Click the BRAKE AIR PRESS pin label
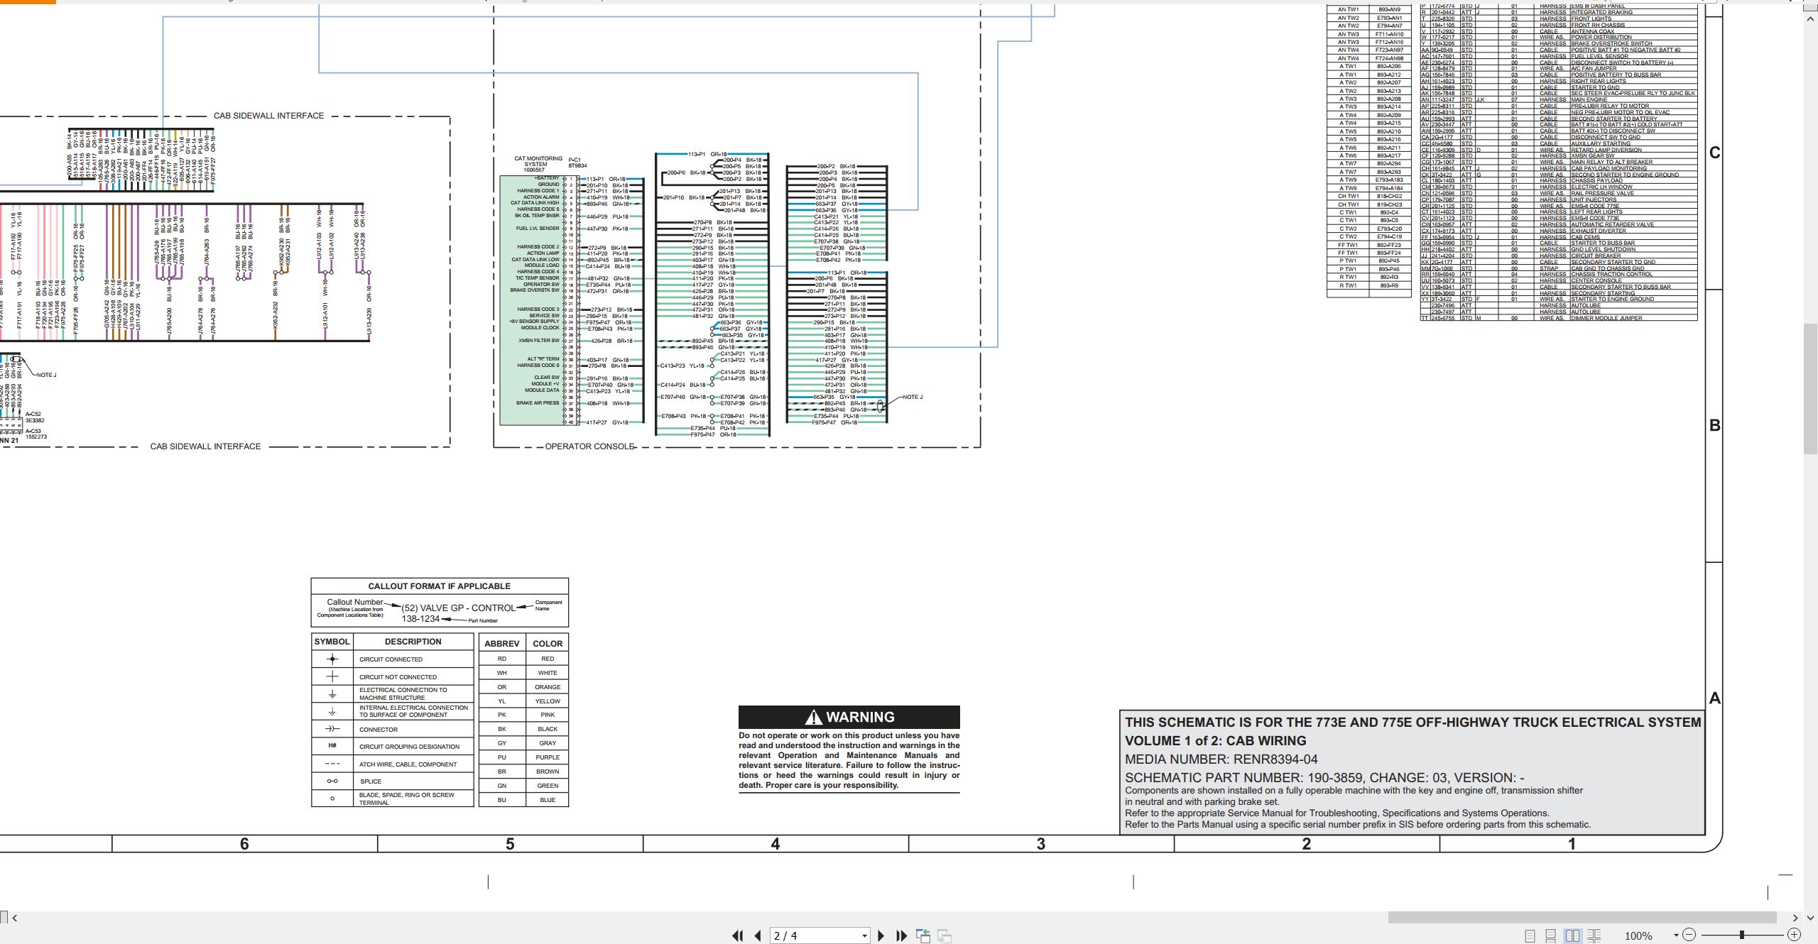 538,403
